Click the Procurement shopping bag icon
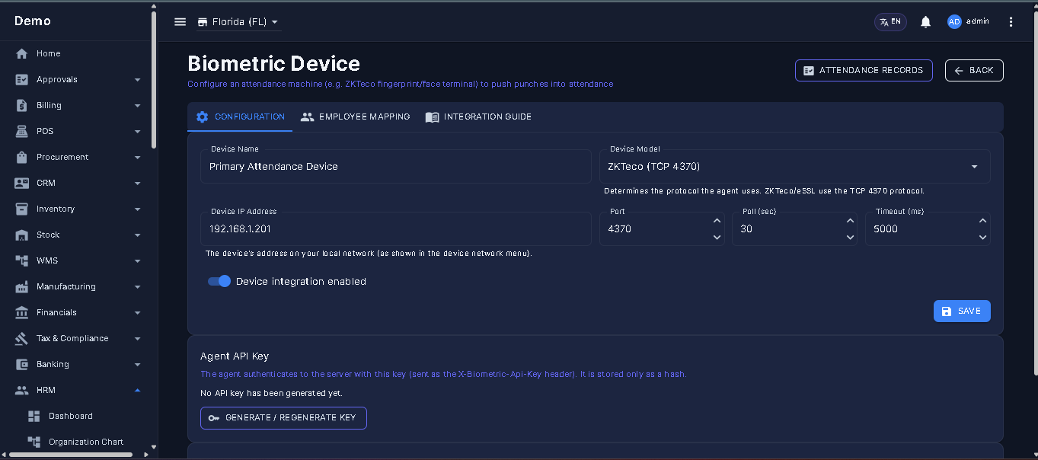 22,157
